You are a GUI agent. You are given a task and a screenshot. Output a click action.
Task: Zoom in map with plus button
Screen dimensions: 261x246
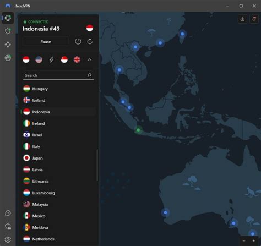tap(254, 241)
